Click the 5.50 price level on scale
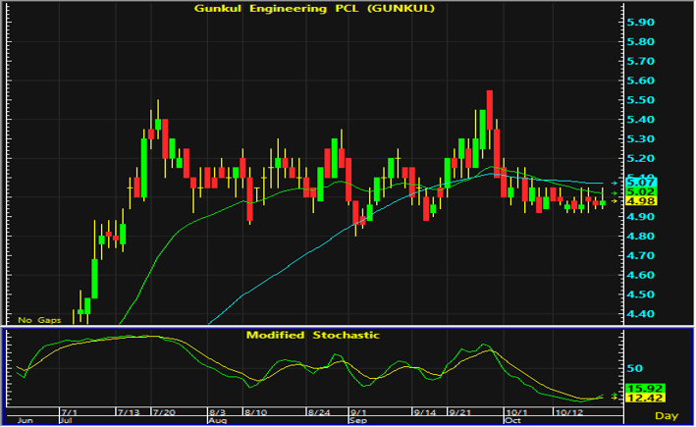Image resolution: width=696 pixels, height=427 pixels. pos(640,100)
